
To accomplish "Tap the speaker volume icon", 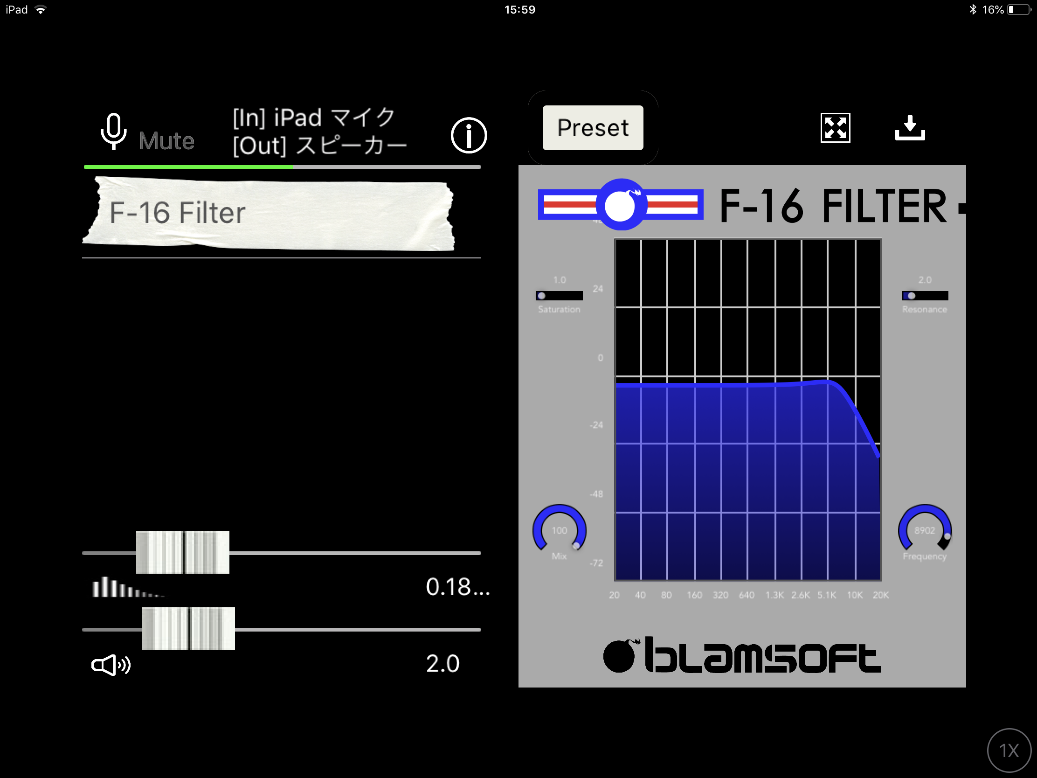I will (111, 665).
